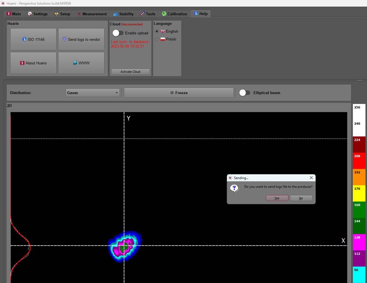Screen dimensions: 367x283
Task: Click the red asterisk icon on Measurement tab
Action: pyautogui.click(x=80, y=14)
